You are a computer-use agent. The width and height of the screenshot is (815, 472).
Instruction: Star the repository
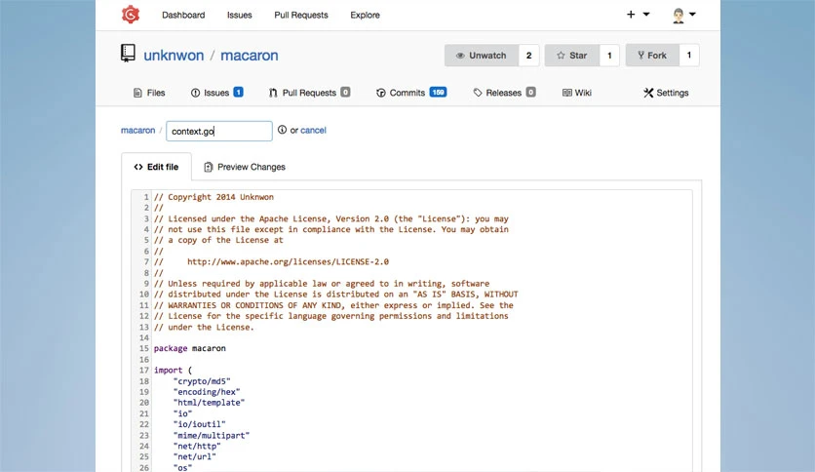[x=571, y=56]
